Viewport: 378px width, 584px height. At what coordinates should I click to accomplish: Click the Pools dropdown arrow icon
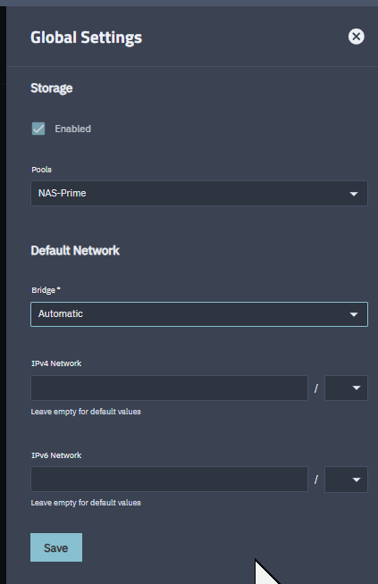353,194
